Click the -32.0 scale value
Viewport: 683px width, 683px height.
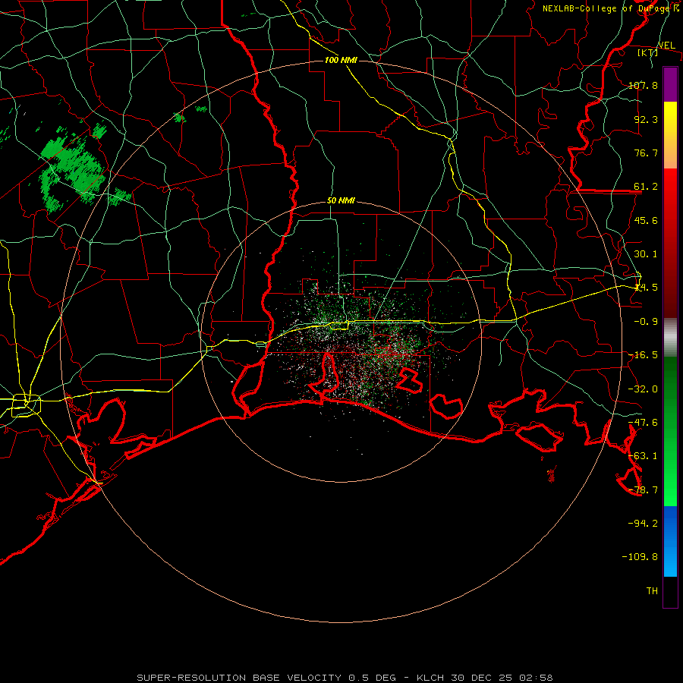click(643, 389)
